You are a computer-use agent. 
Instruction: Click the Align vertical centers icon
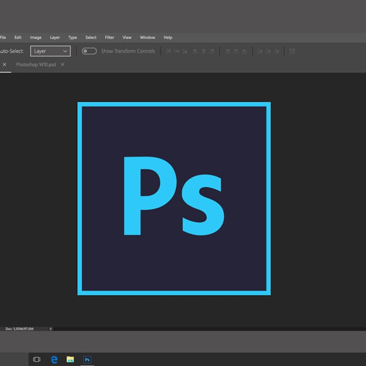point(177,51)
